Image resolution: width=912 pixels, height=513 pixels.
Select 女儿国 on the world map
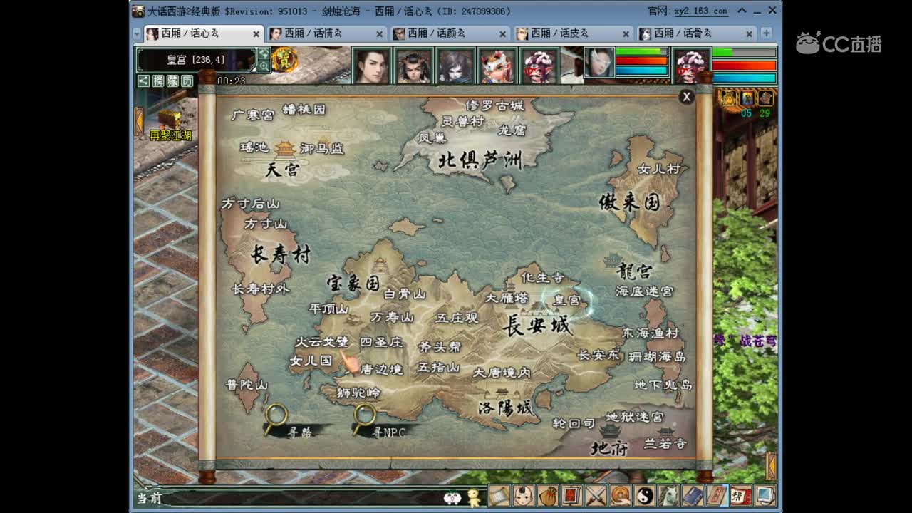point(311,361)
